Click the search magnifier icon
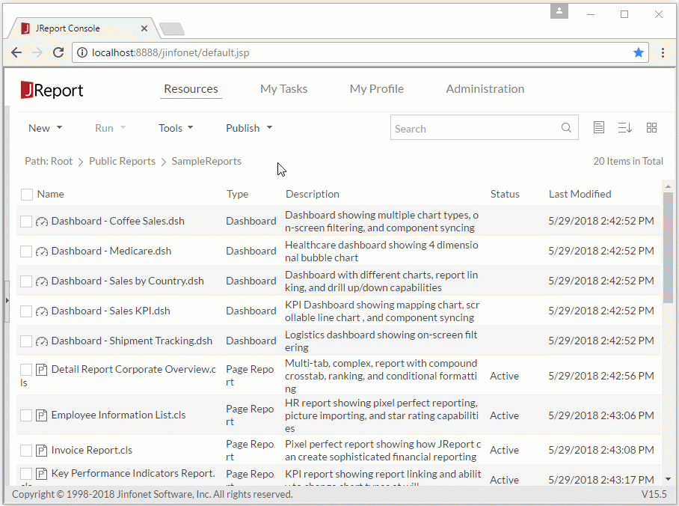Viewport: 679px width, 506px height. coord(566,127)
